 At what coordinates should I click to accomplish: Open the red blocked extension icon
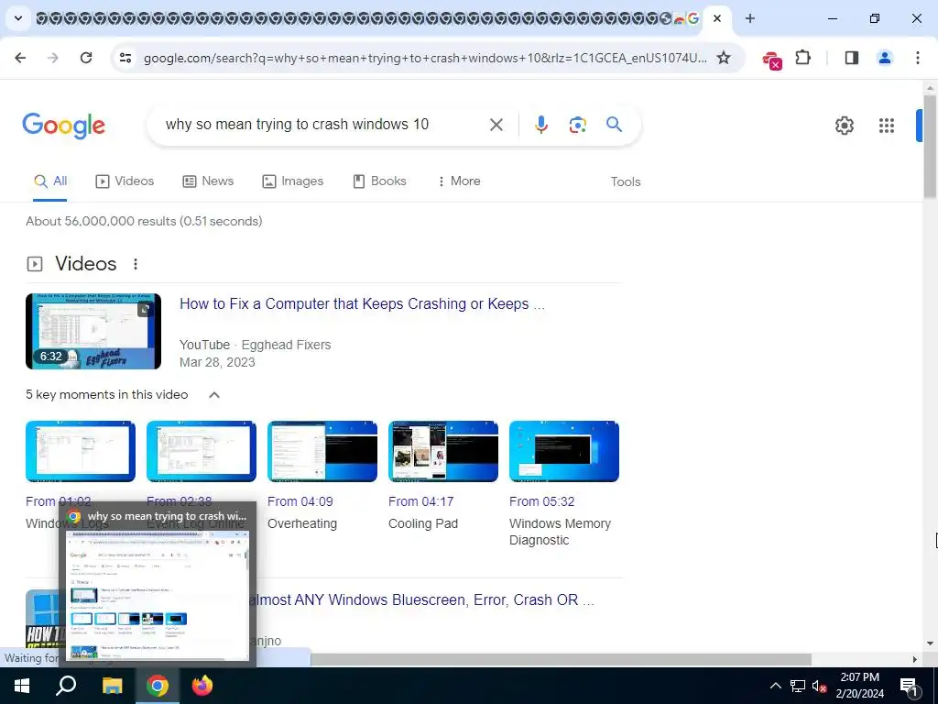pos(771,60)
